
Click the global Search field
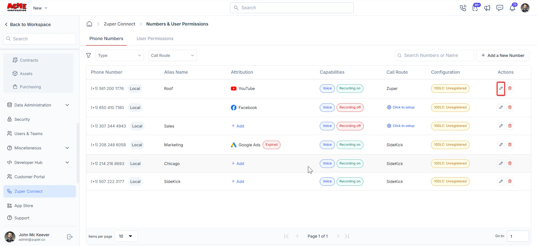[292, 8]
